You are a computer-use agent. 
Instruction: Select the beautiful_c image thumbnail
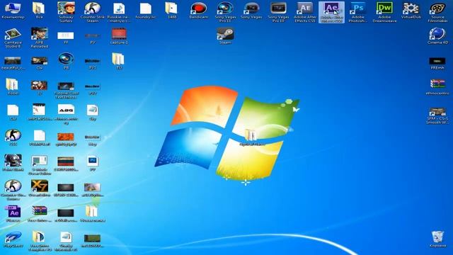13,63
